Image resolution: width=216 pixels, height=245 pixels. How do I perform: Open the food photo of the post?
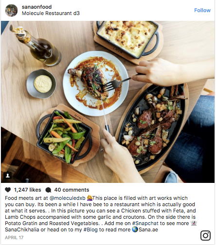[108, 102]
